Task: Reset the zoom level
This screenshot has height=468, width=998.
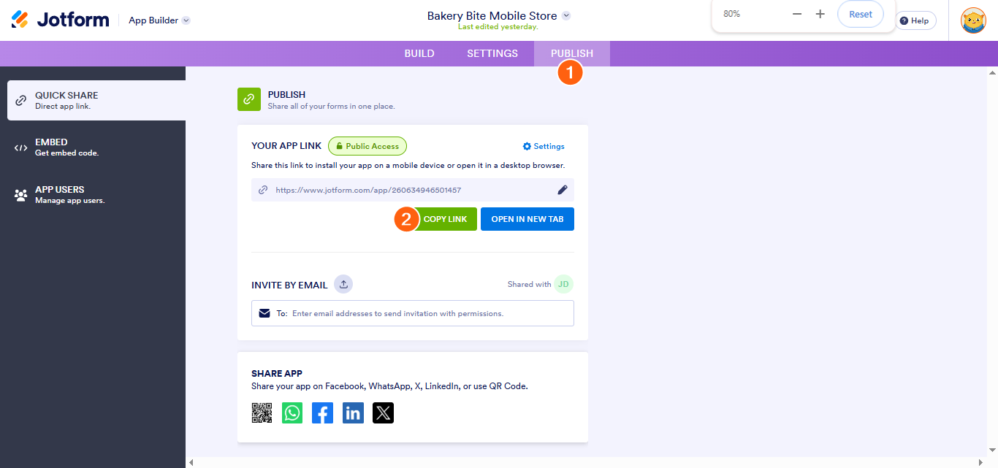Action: point(860,14)
